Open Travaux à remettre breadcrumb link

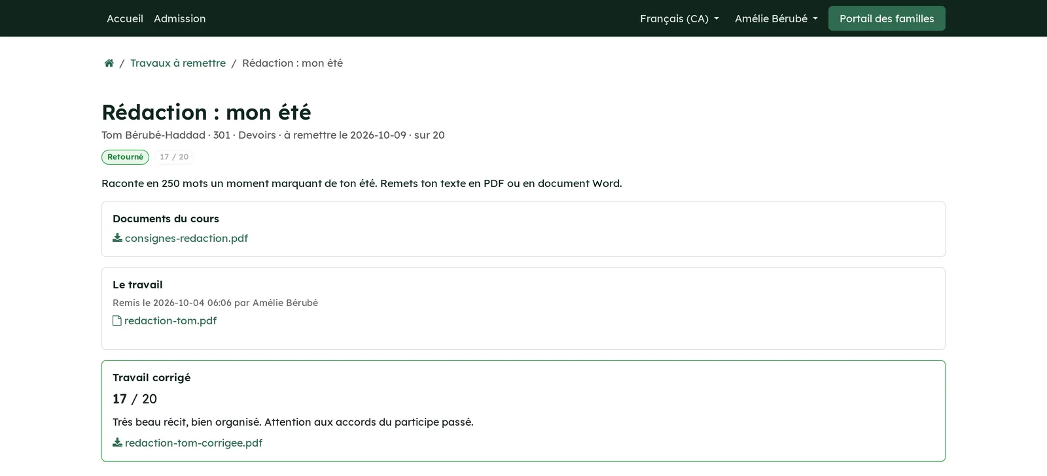coord(178,63)
